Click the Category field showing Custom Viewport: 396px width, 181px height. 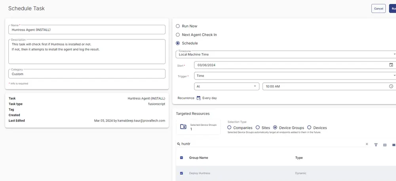click(x=87, y=74)
